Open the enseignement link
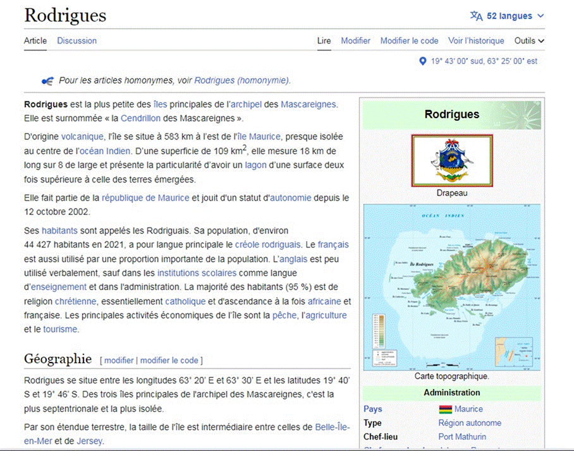The image size is (574, 451). click(59, 287)
